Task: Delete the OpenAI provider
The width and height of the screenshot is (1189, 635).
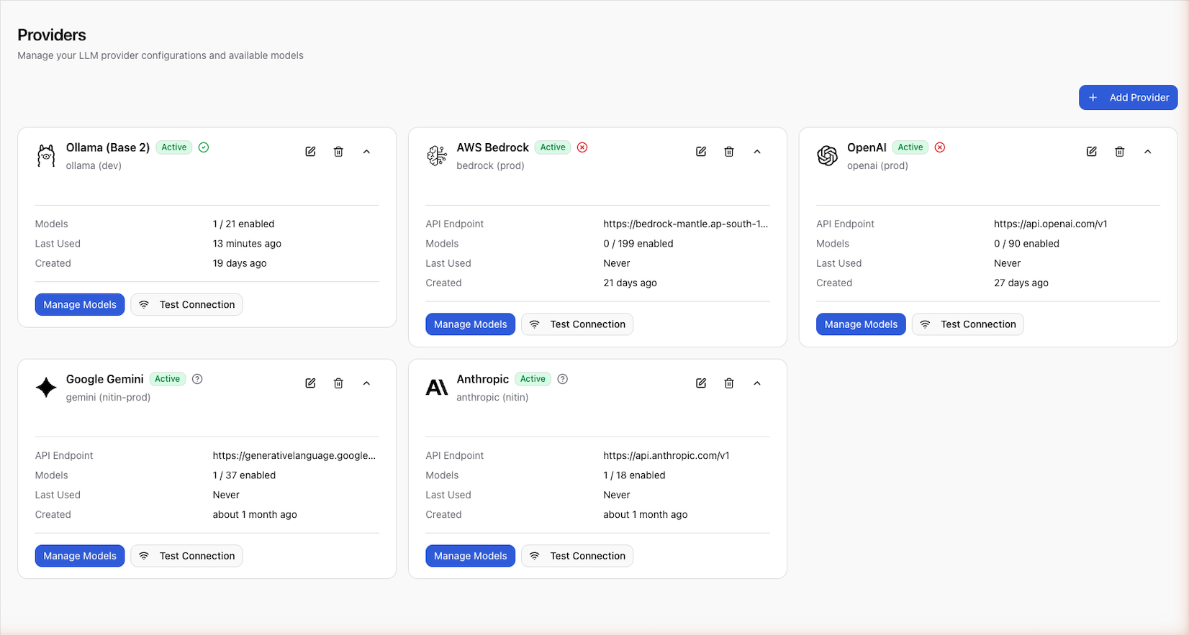Action: click(1120, 152)
